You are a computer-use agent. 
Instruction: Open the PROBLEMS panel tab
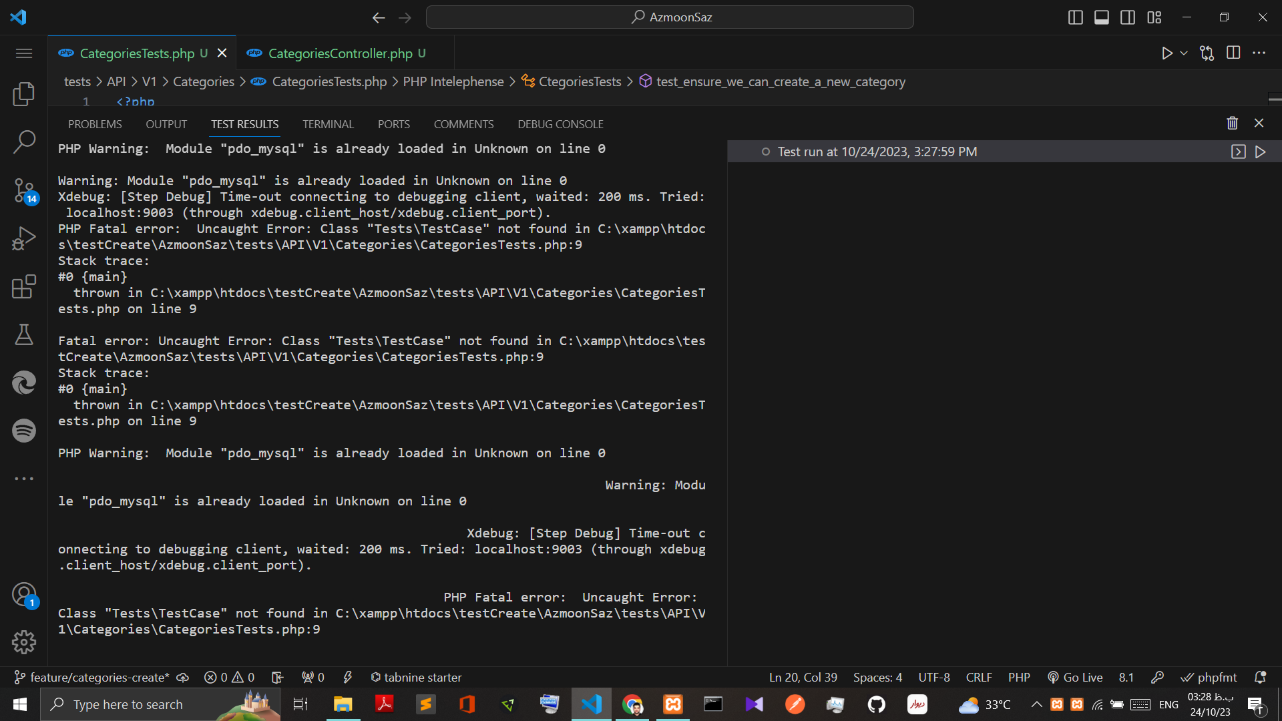click(95, 124)
